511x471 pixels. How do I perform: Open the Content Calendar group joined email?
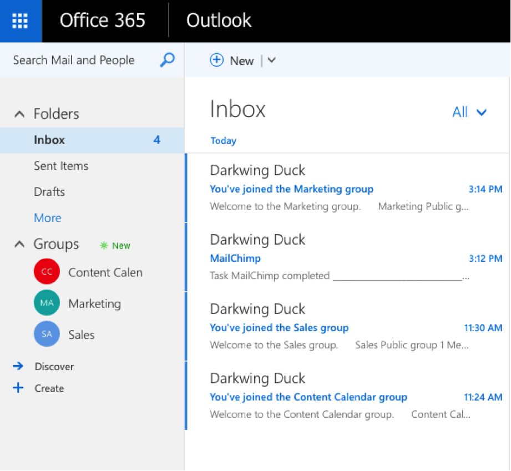click(x=348, y=396)
